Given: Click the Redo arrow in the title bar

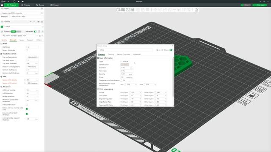Looking at the screenshot, I should 22,2.
